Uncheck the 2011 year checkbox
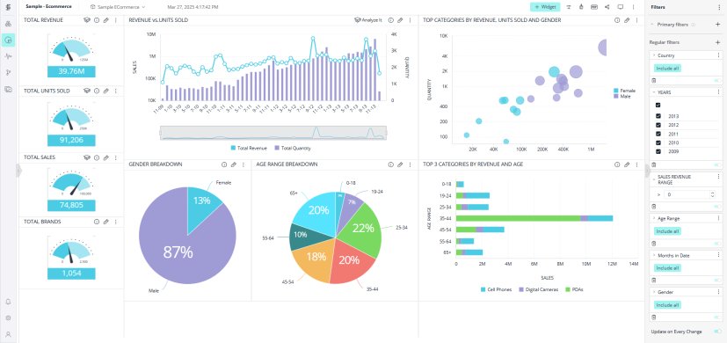The image size is (727, 343). [x=658, y=134]
